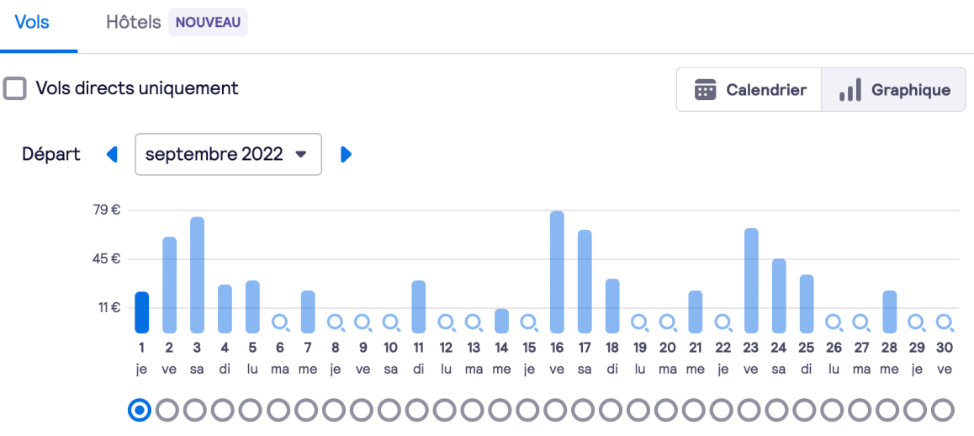Go to previous month with left arrow
The width and height of the screenshot is (974, 436).
(x=112, y=154)
